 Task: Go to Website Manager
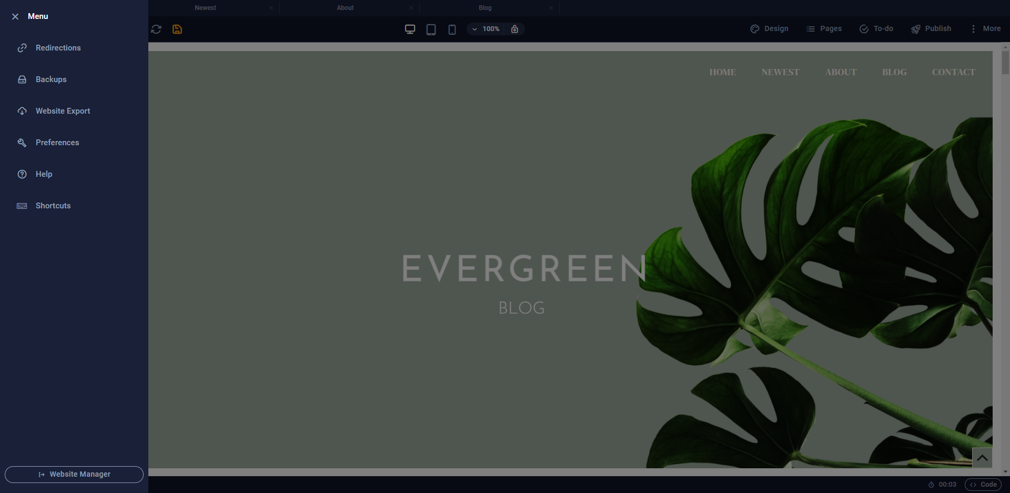click(74, 474)
